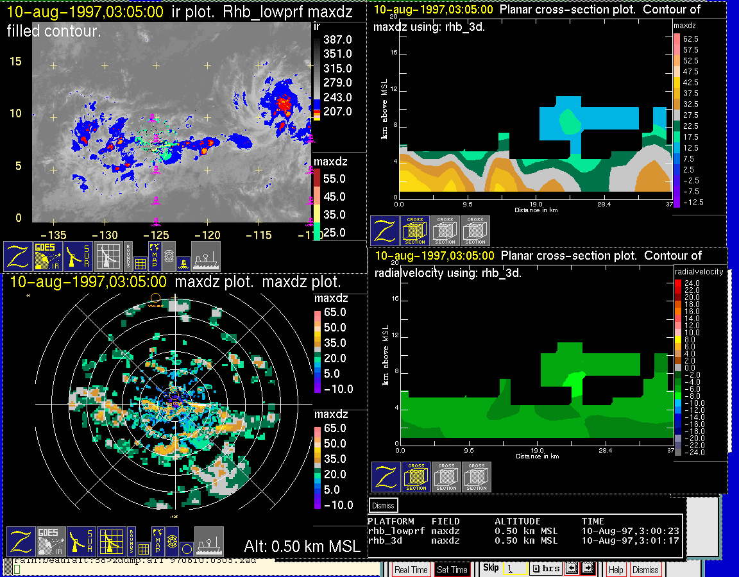Click the small grid icon in IR plot window
739x577 pixels.
click(140, 263)
